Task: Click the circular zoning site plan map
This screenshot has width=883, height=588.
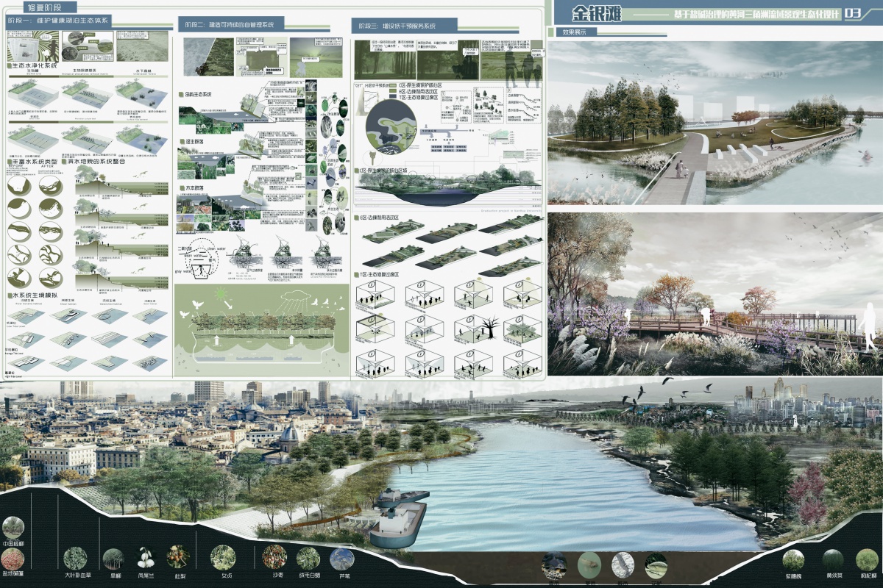Action: tap(391, 125)
